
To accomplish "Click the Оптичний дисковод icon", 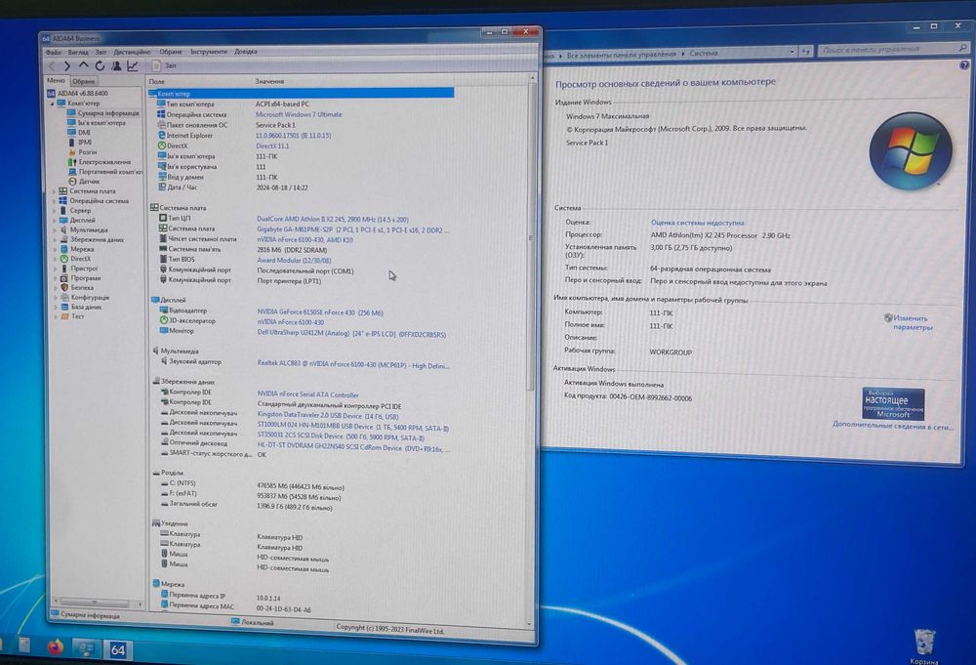I will pyautogui.click(x=165, y=442).
